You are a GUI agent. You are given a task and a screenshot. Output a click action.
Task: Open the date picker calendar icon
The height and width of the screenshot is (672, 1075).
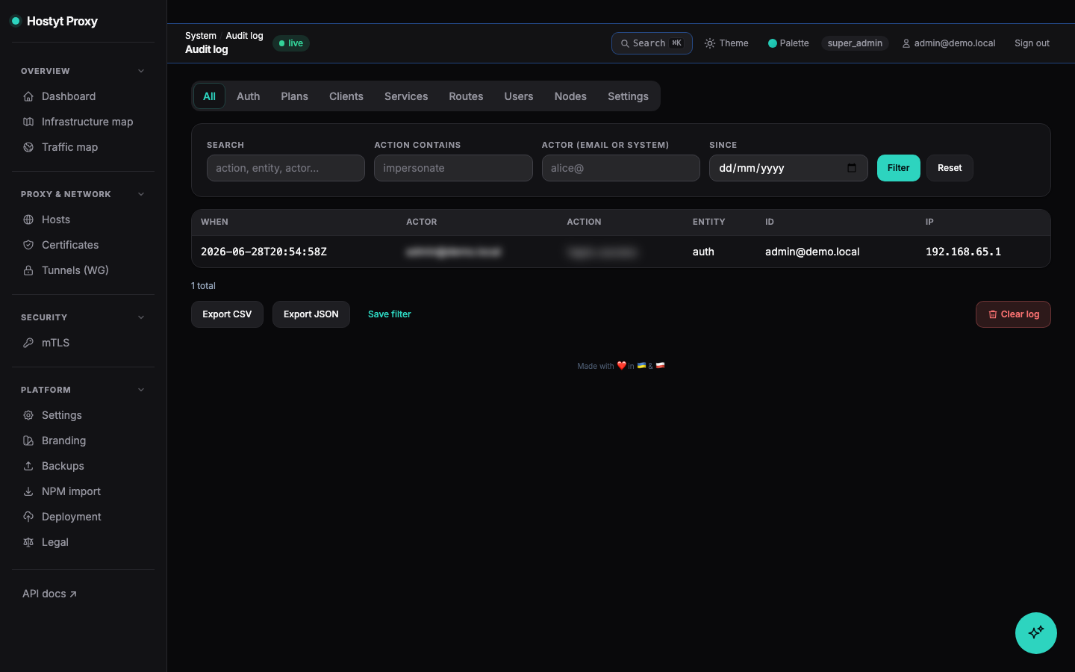[852, 168]
